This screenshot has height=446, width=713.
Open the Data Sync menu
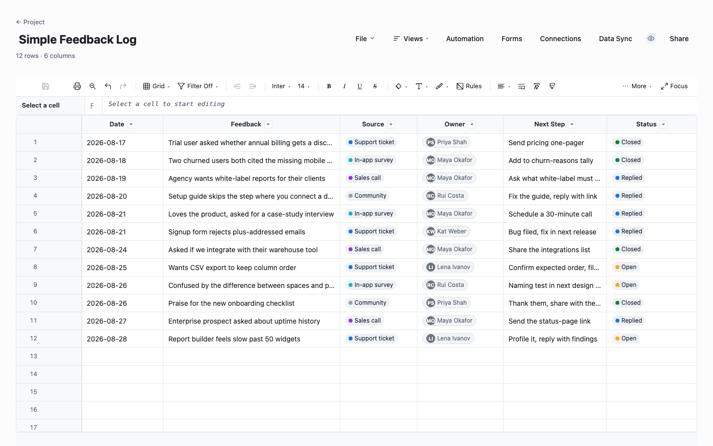(x=615, y=39)
